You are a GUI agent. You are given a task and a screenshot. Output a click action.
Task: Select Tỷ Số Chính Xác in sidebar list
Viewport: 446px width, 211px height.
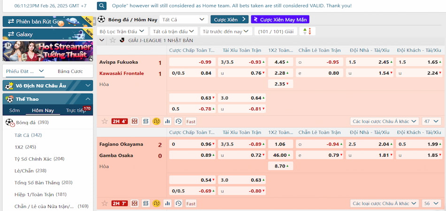pyautogui.click(x=40, y=159)
